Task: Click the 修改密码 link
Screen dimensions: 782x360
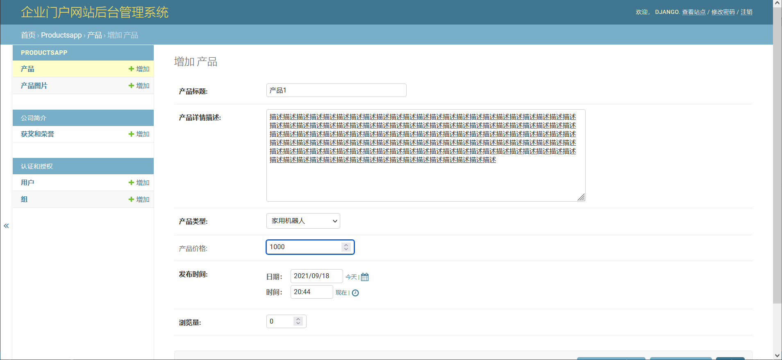Action: pyautogui.click(x=723, y=12)
